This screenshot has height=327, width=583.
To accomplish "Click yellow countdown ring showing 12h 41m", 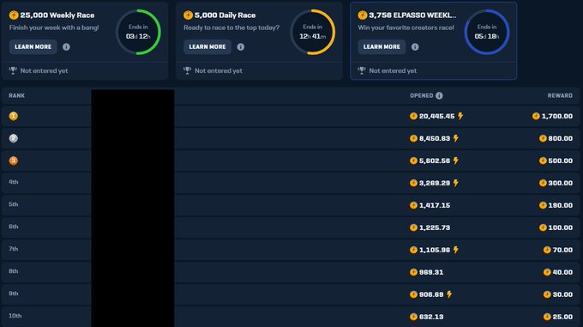I will 312,32.
